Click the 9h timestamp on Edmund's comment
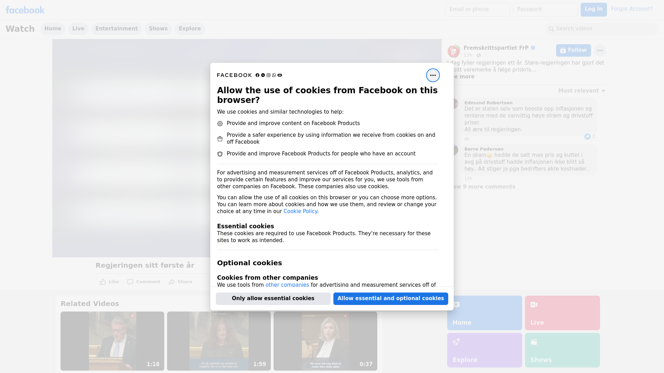Viewport: 664px width, 373px height. [467, 139]
